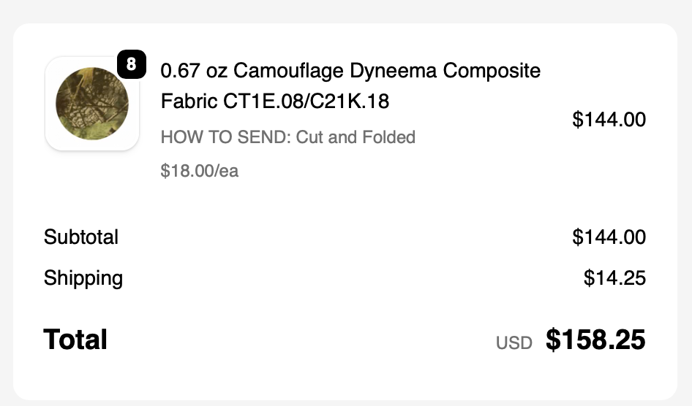Click the bold Total label
Viewport: 692px width, 406px height.
pyautogui.click(x=75, y=340)
